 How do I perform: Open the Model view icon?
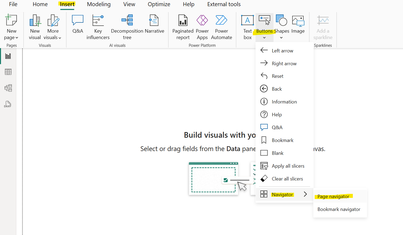click(8, 88)
